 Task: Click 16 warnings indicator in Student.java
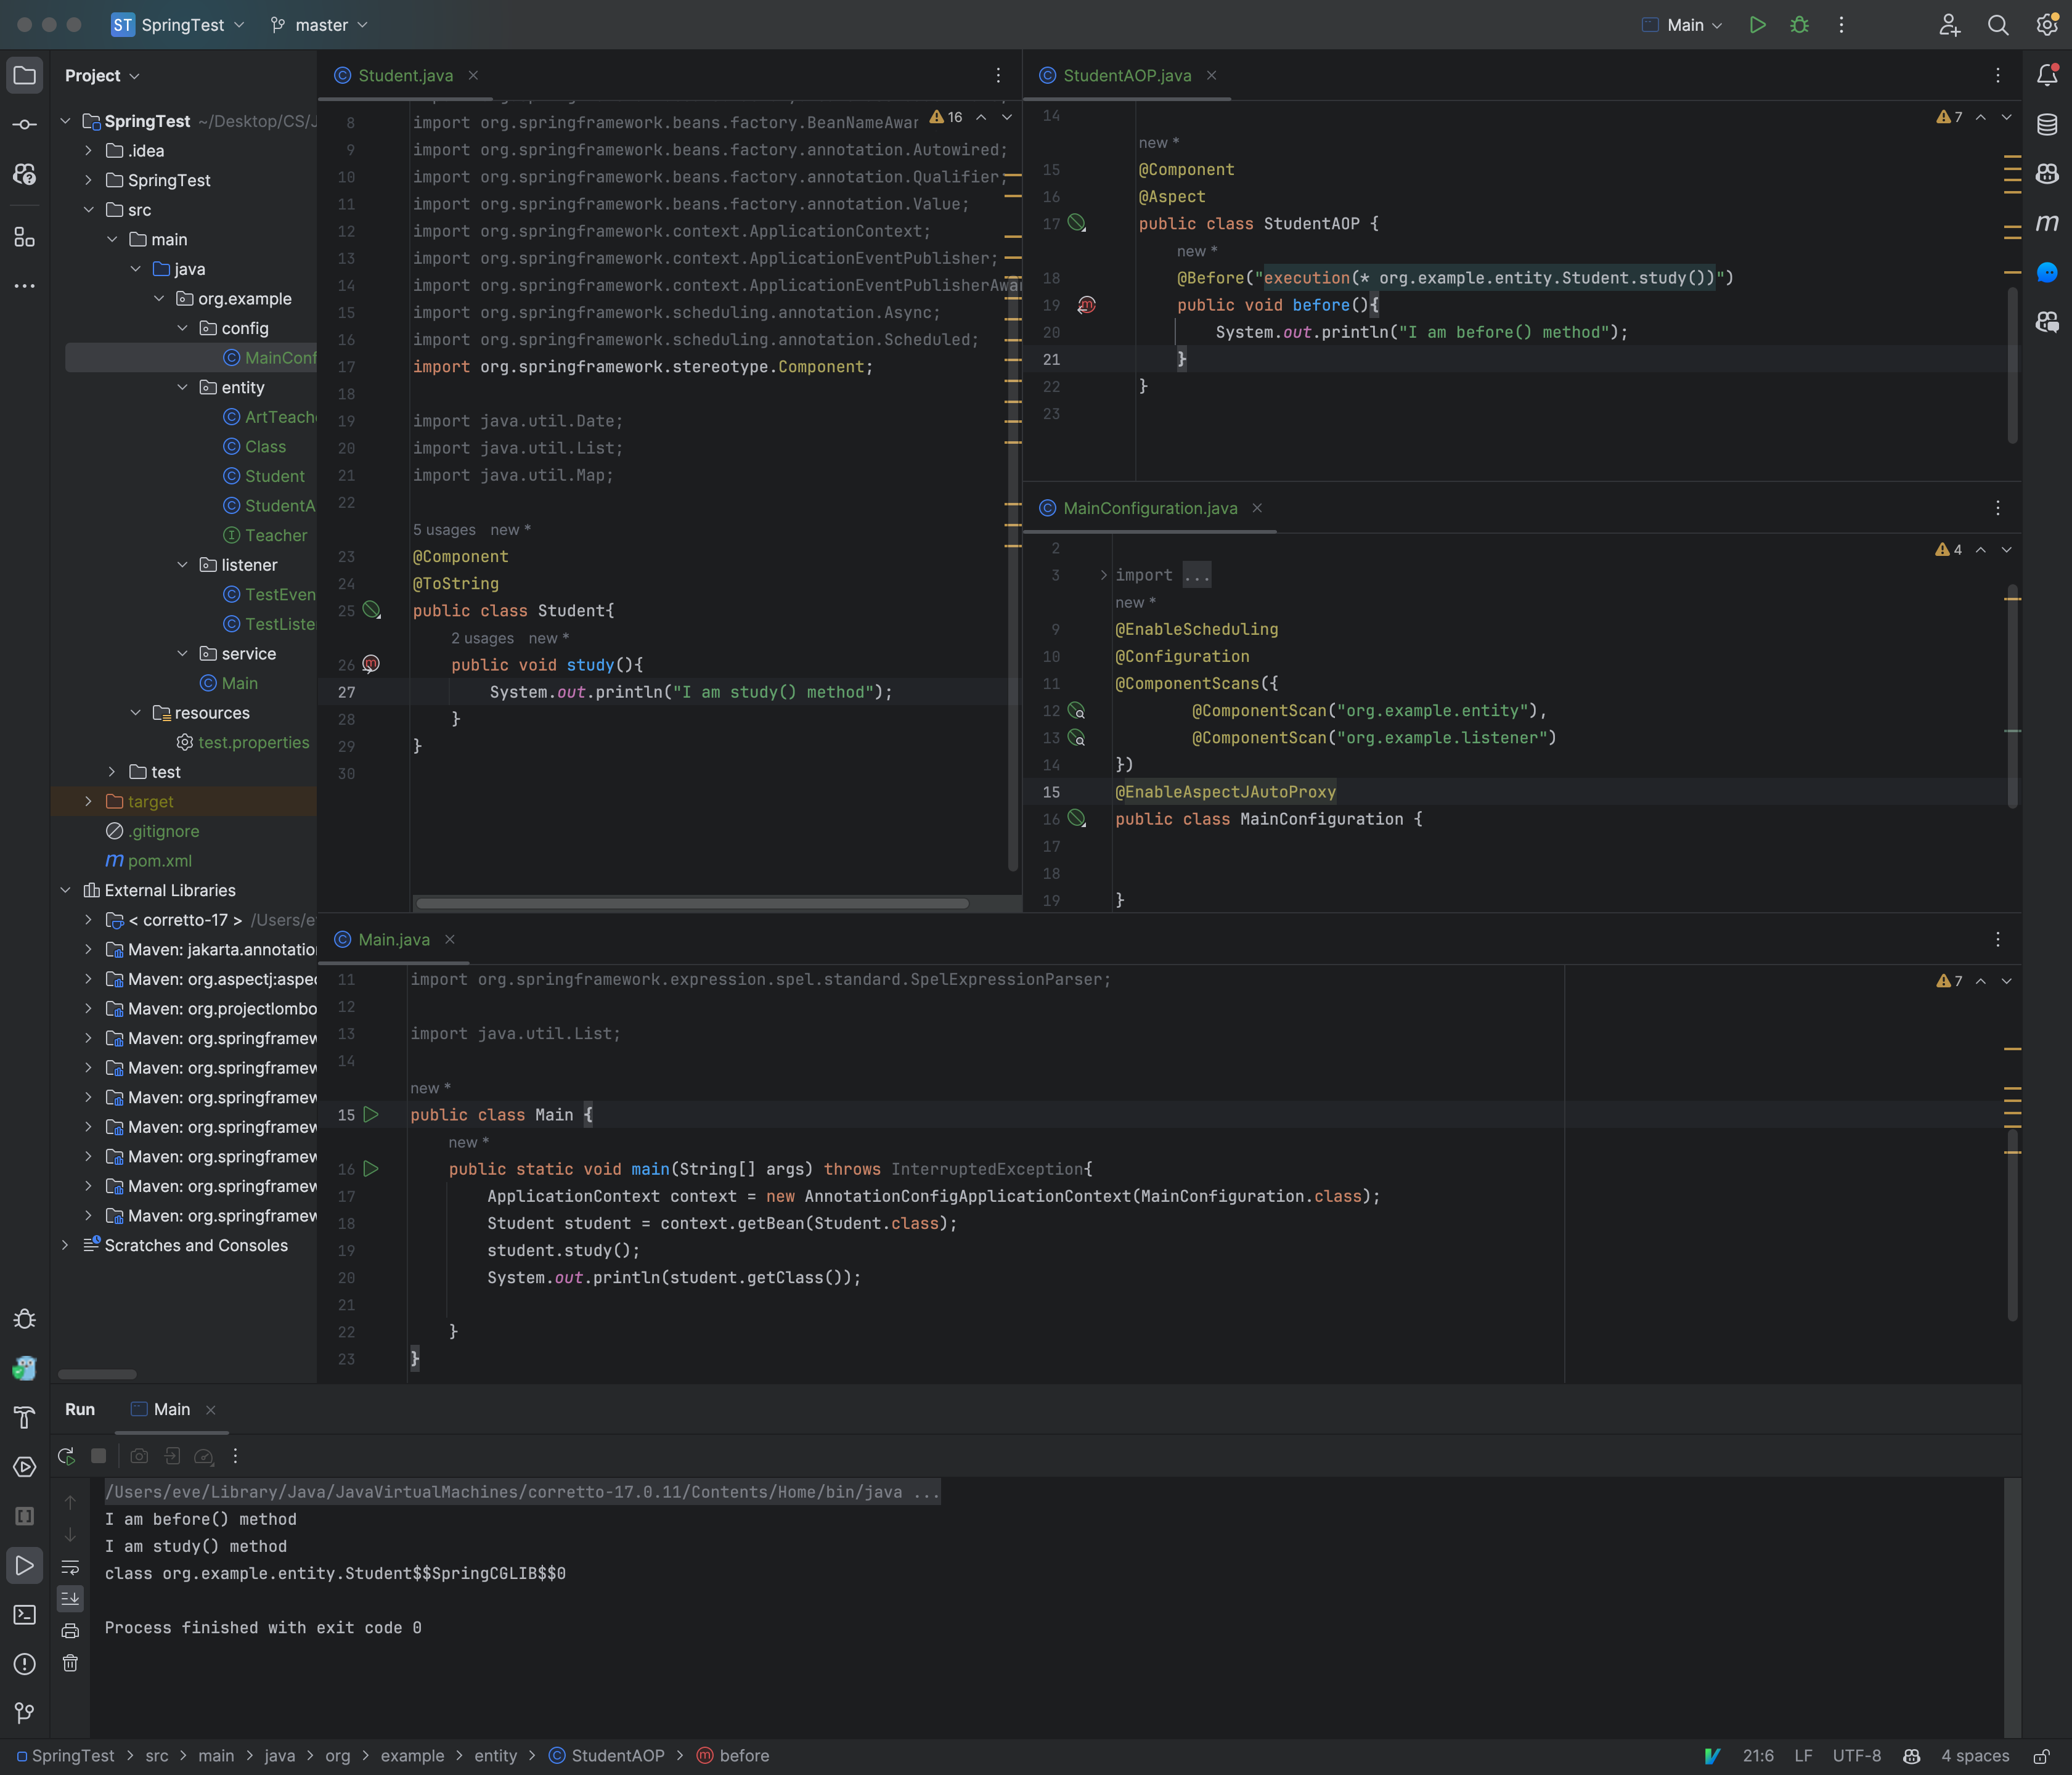[x=946, y=117]
